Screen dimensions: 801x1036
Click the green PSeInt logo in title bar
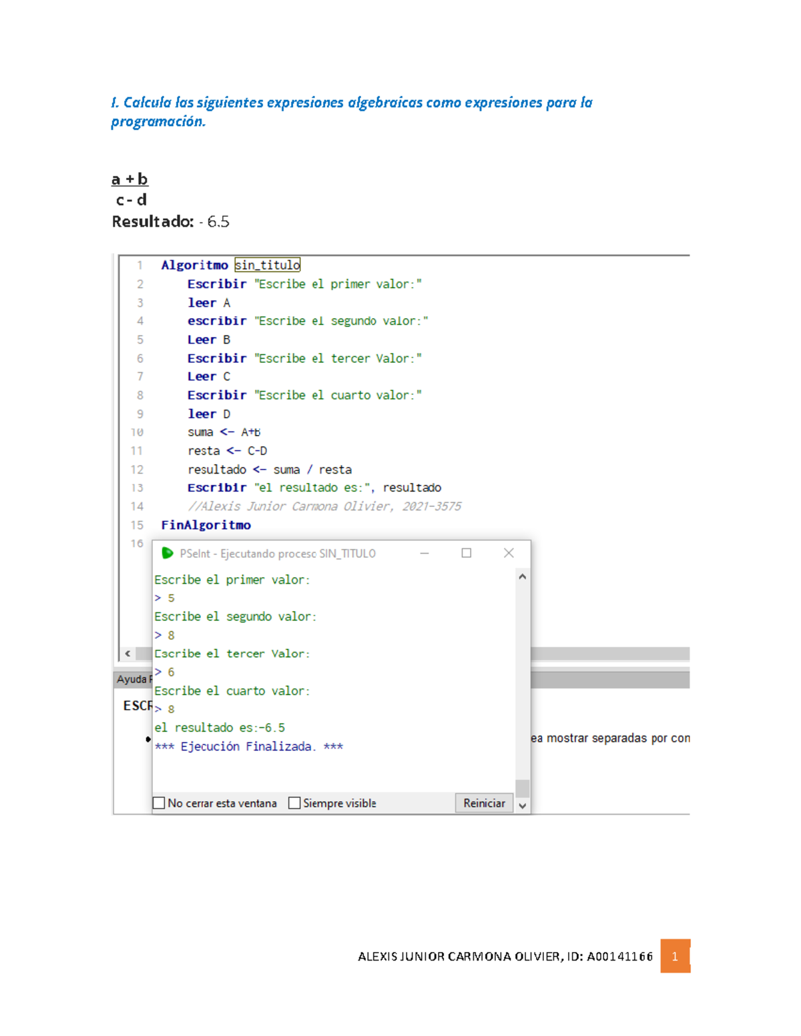pyautogui.click(x=168, y=553)
